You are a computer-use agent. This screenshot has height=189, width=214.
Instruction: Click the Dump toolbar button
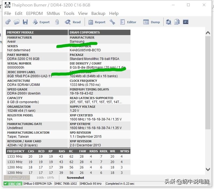click(x=151, y=22)
